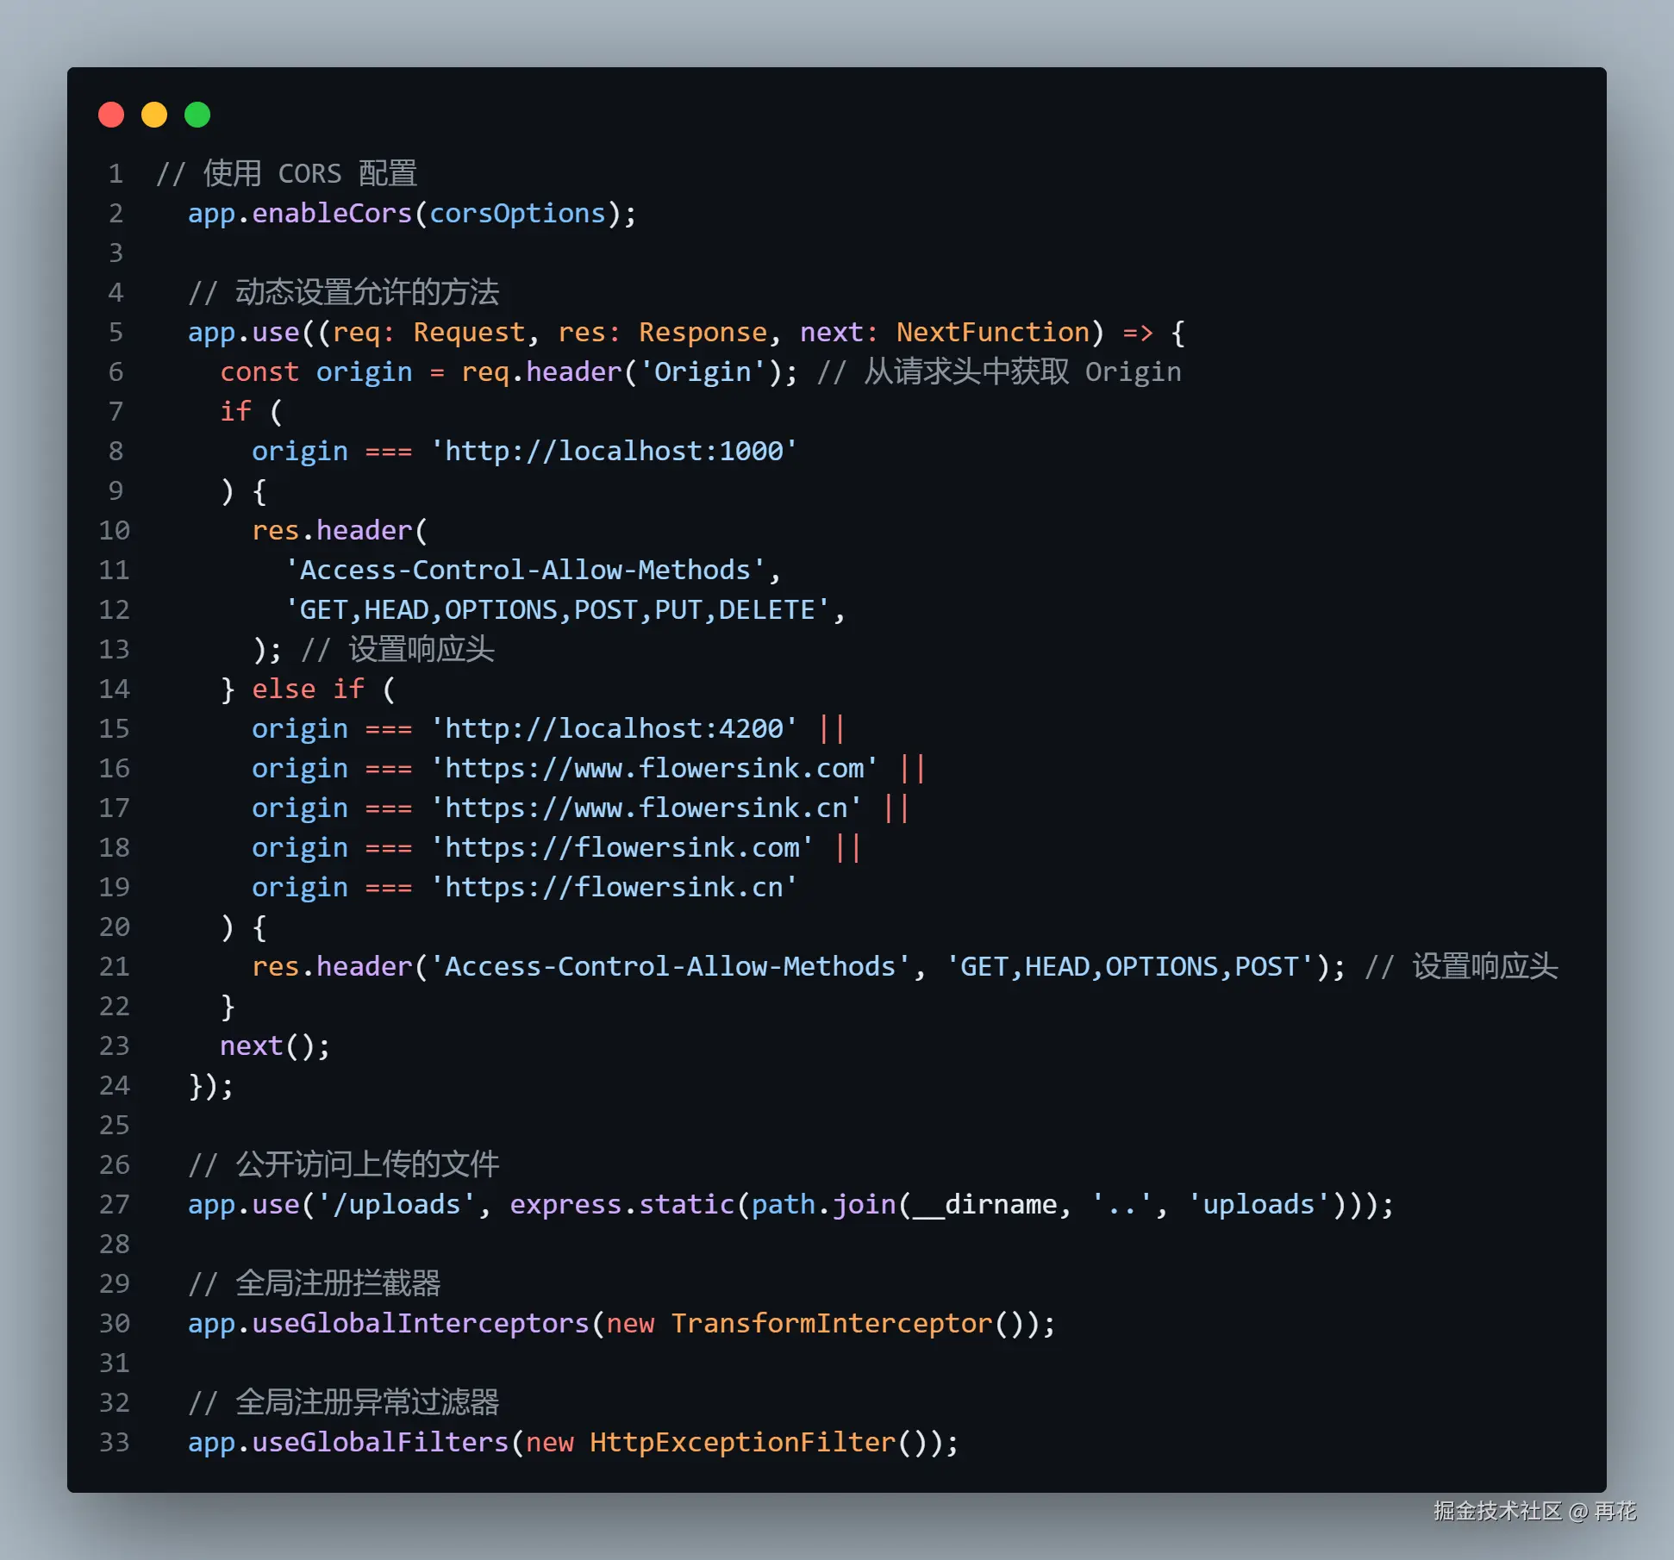Click the else keyword on line 14
The image size is (1674, 1560).
tap(284, 689)
